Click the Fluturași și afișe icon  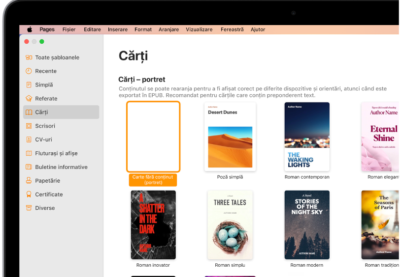click(x=29, y=153)
